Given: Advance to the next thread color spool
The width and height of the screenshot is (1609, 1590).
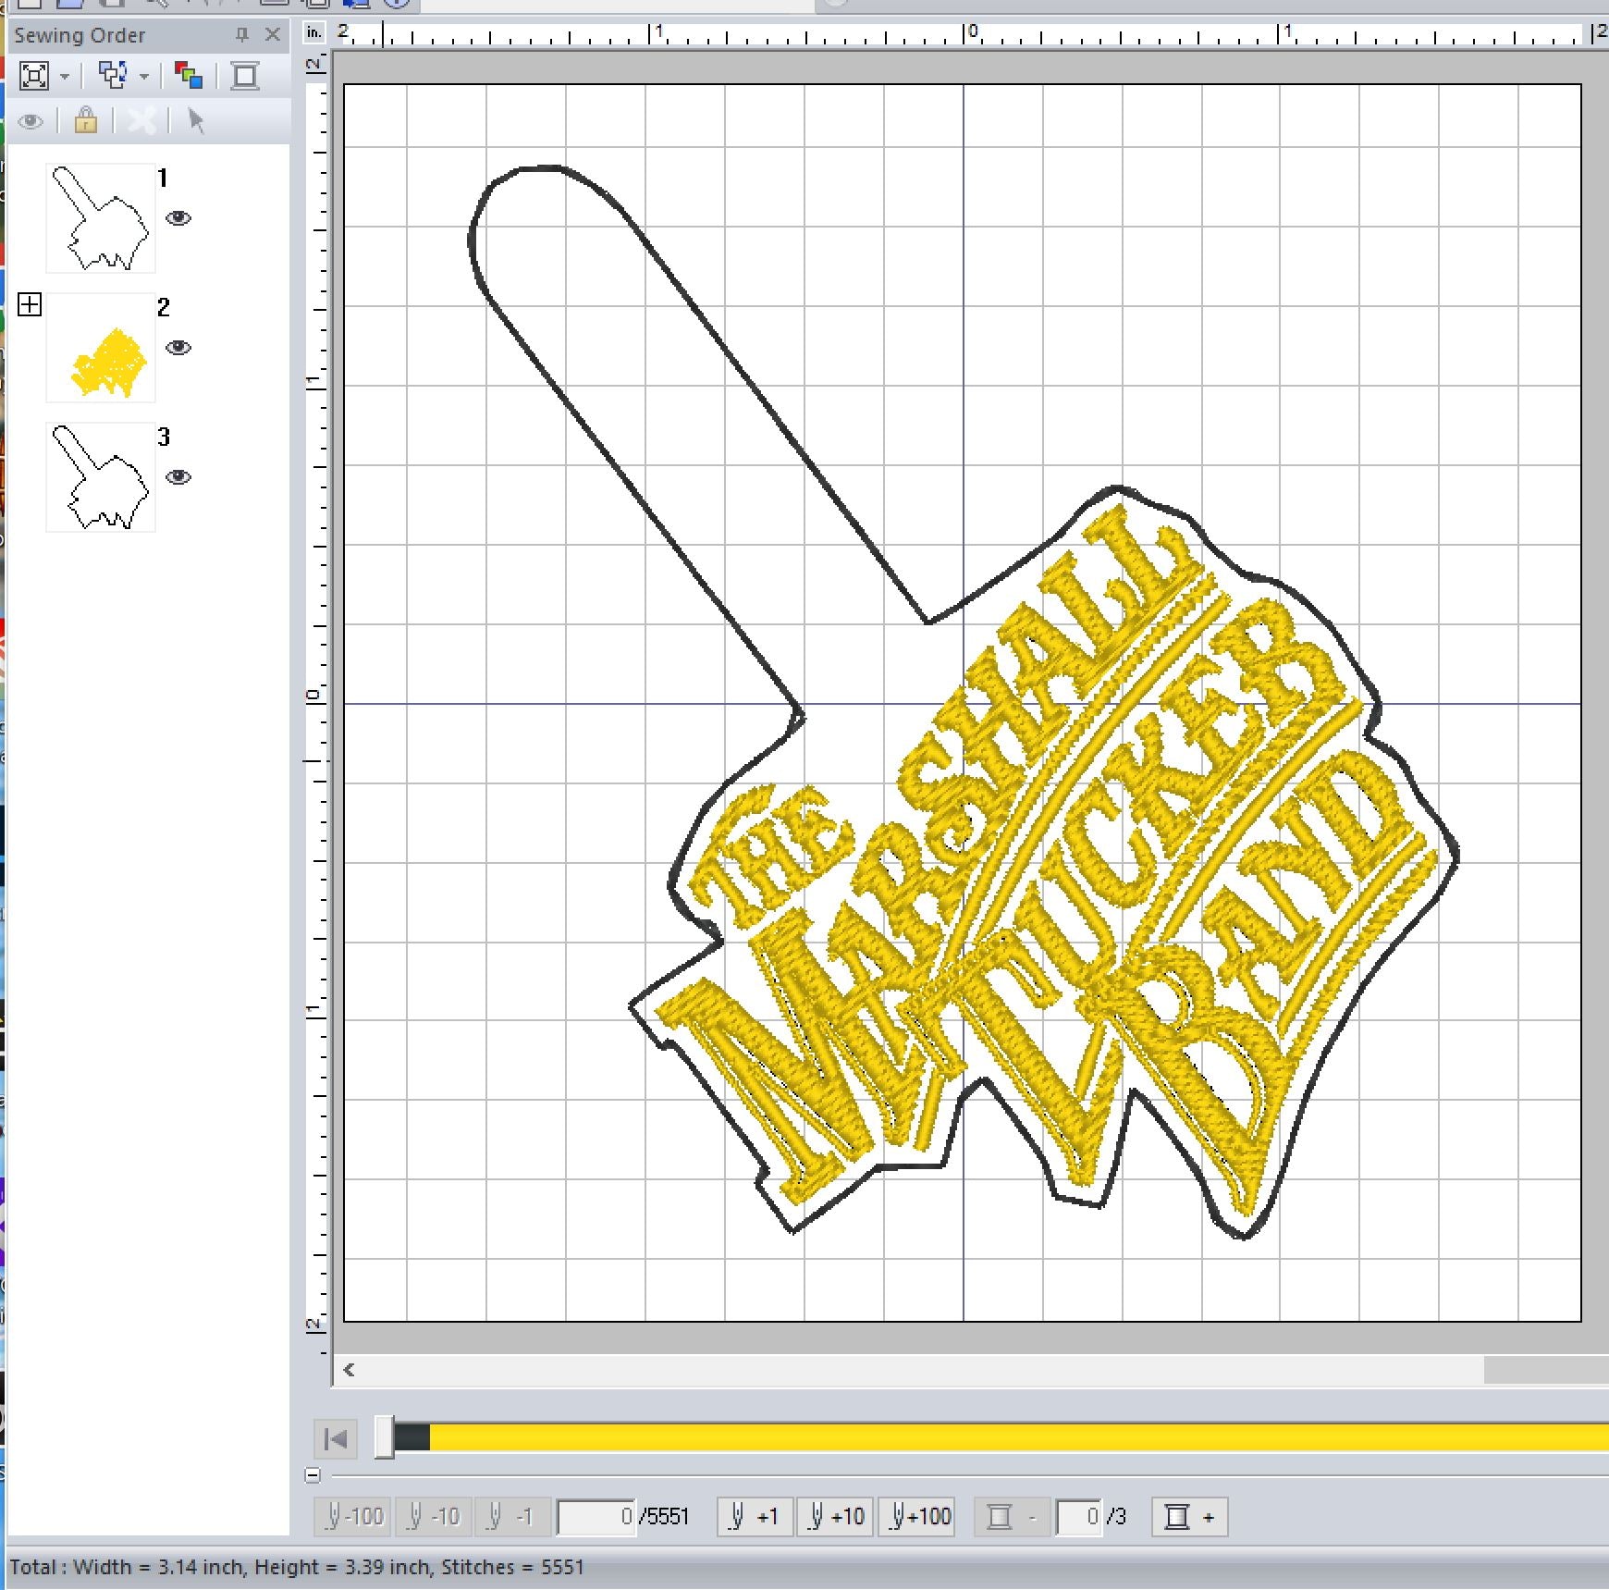Looking at the screenshot, I should (x=1189, y=1517).
